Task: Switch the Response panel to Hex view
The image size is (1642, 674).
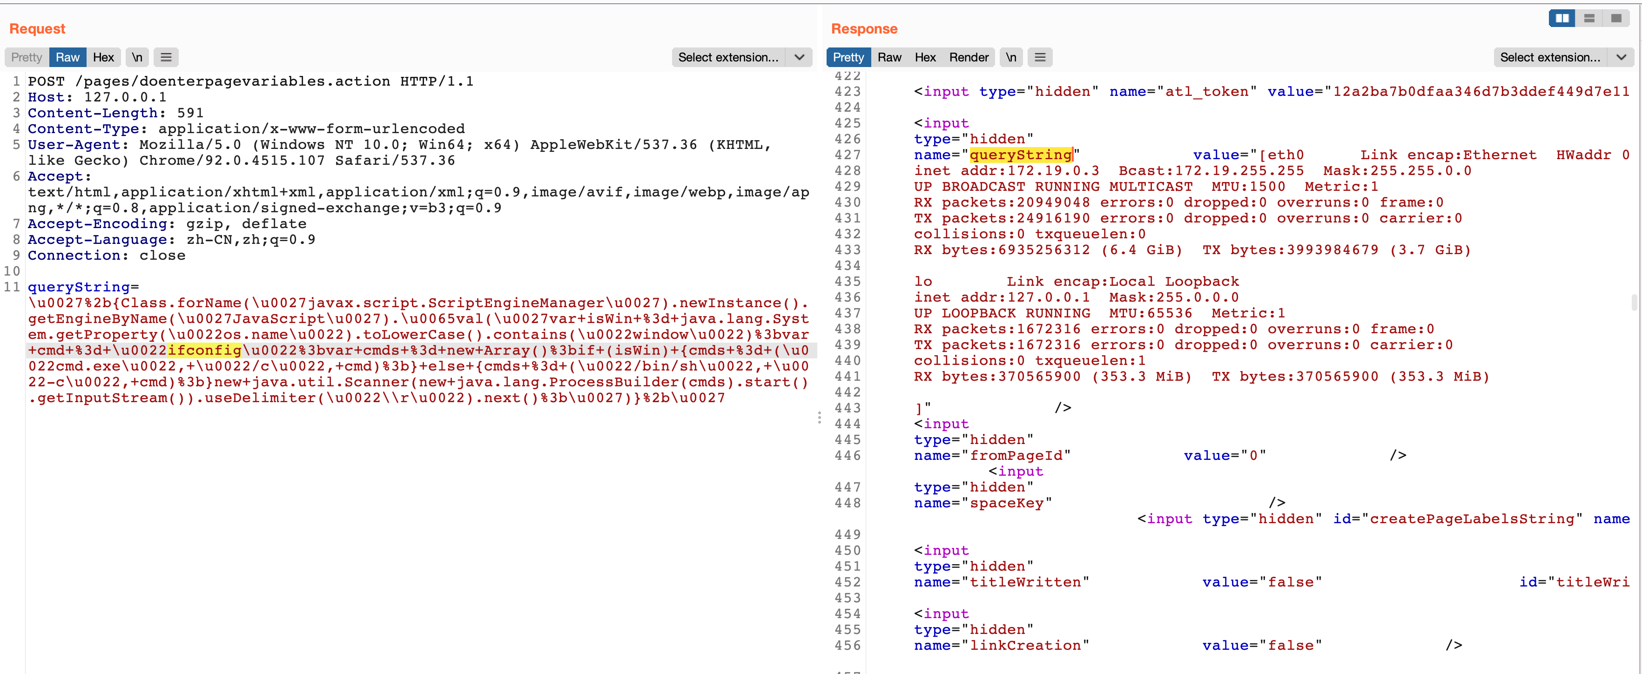Action: (926, 57)
